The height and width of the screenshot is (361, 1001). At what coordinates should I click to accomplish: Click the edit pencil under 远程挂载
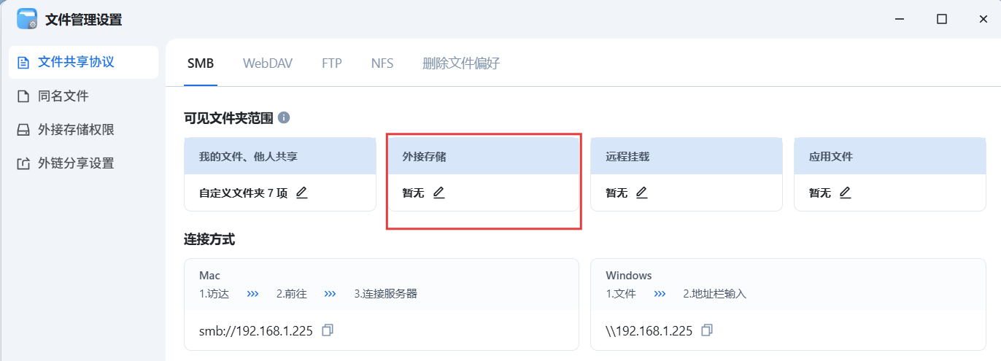pyautogui.click(x=641, y=193)
